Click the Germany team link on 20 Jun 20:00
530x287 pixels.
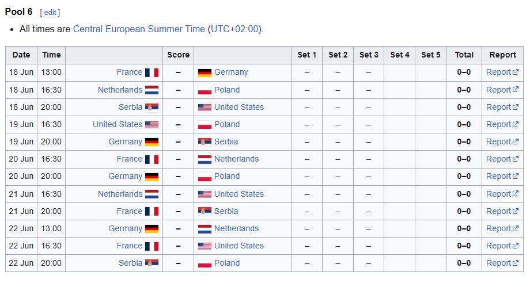coord(126,176)
